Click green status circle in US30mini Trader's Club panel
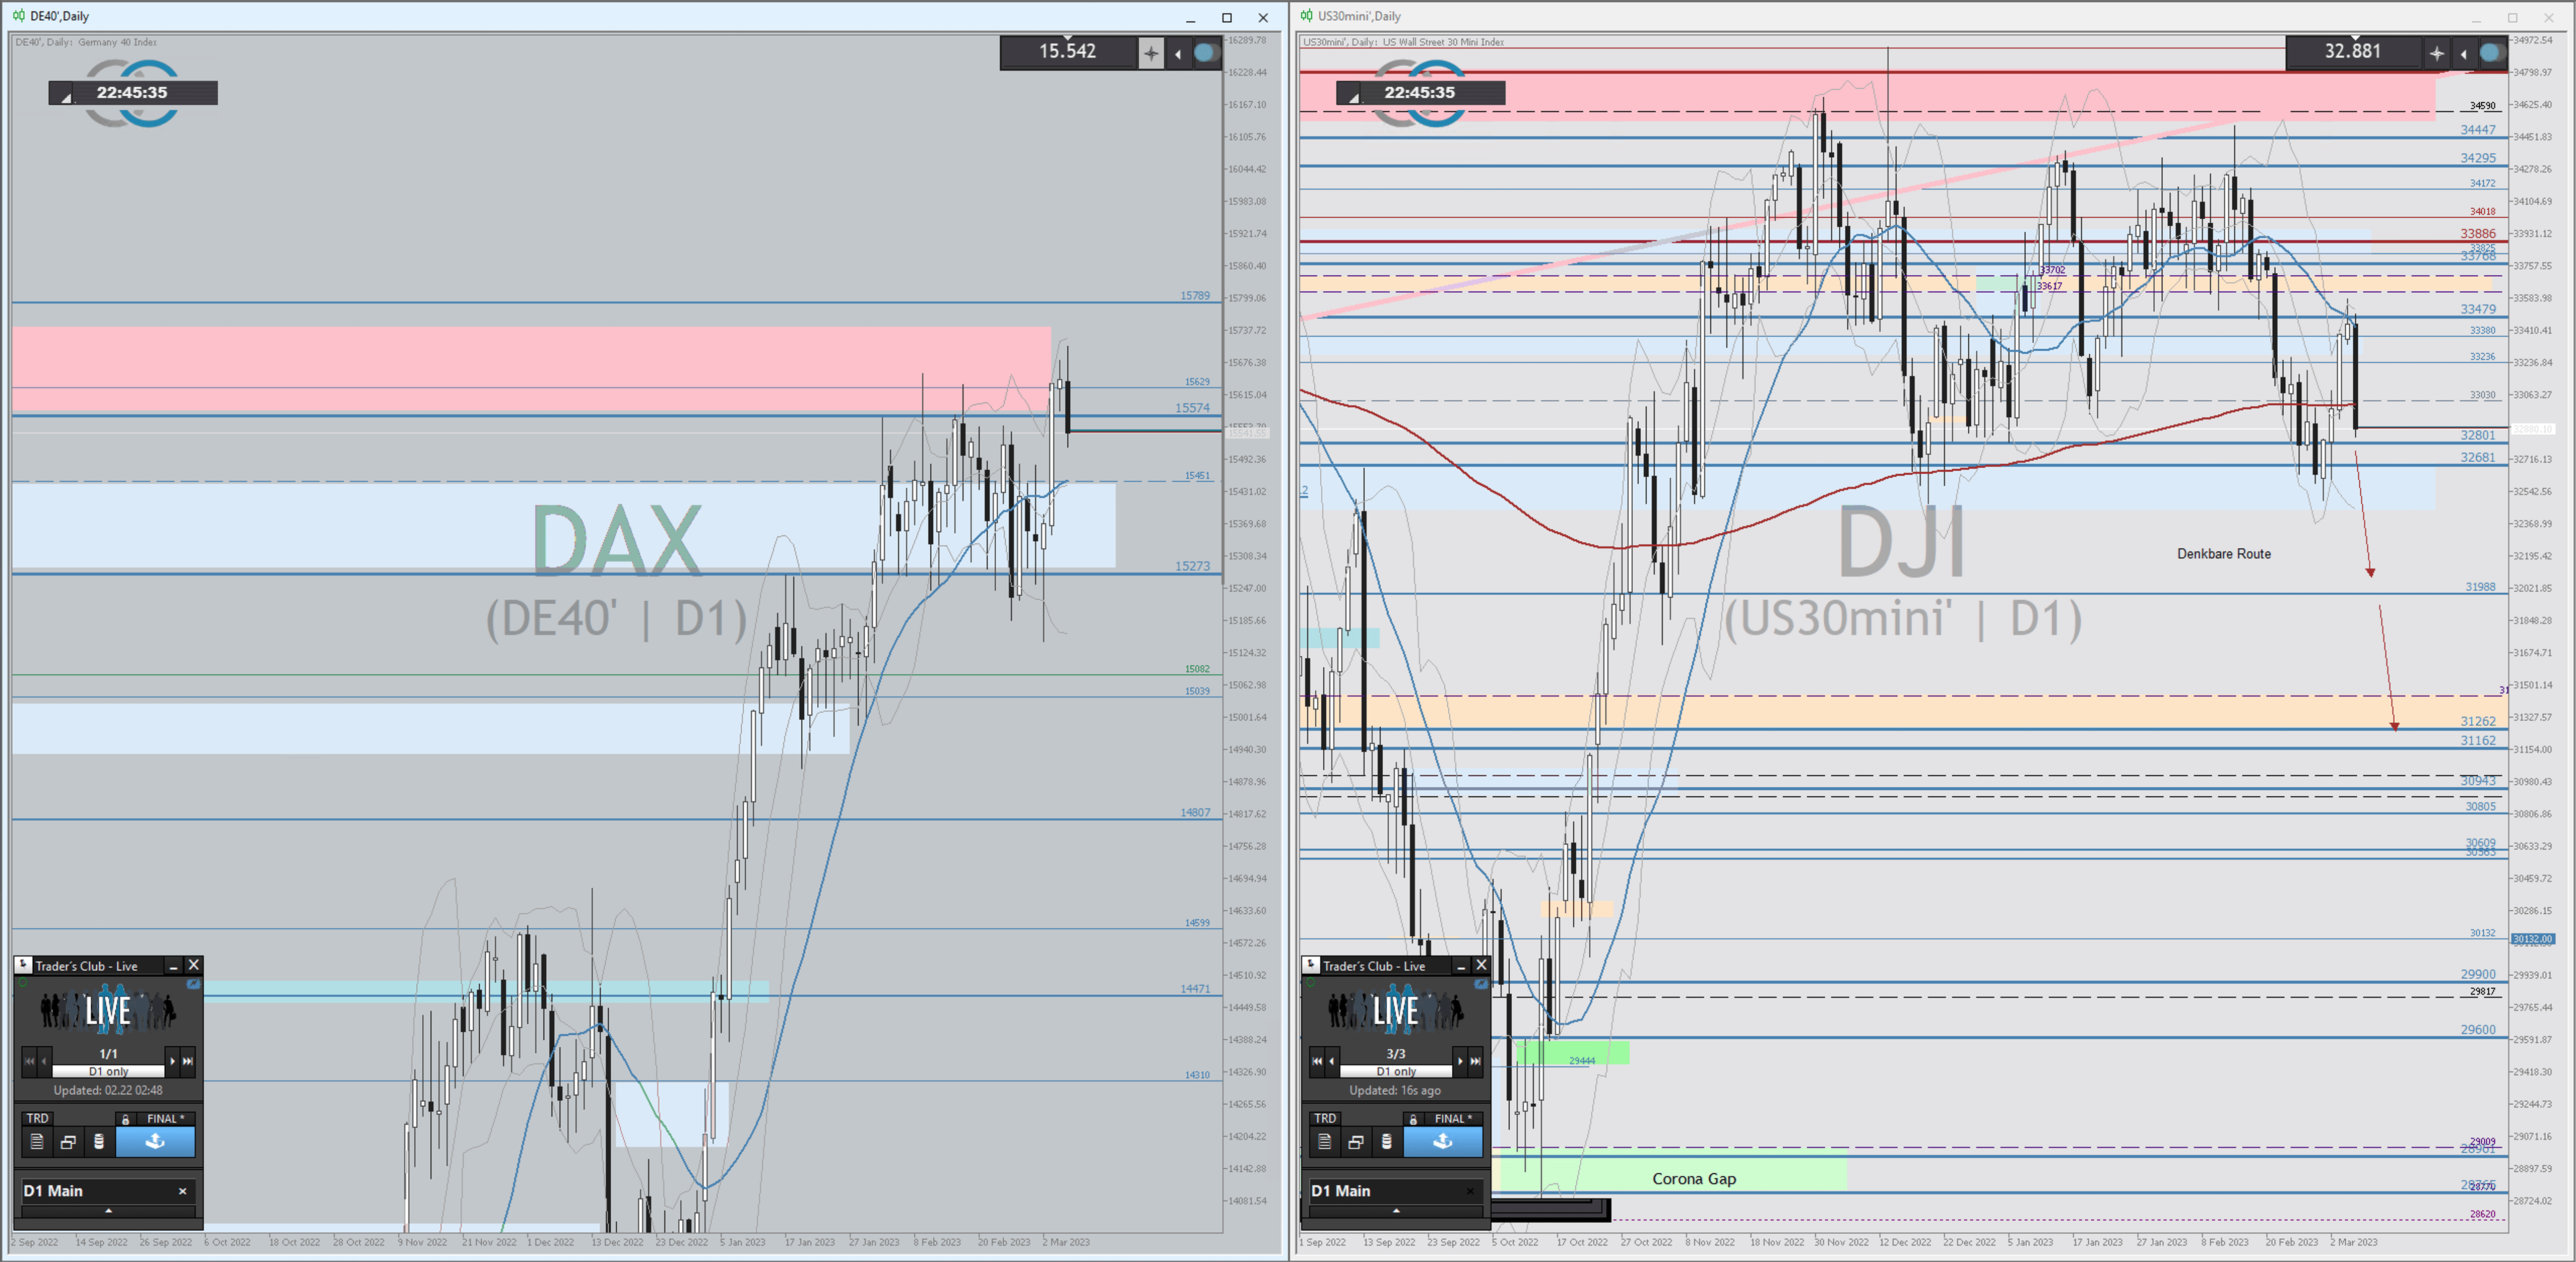Viewport: 2576px width, 1262px height. click(1310, 983)
